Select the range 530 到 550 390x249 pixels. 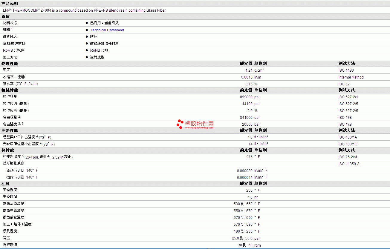(x=243, y=204)
